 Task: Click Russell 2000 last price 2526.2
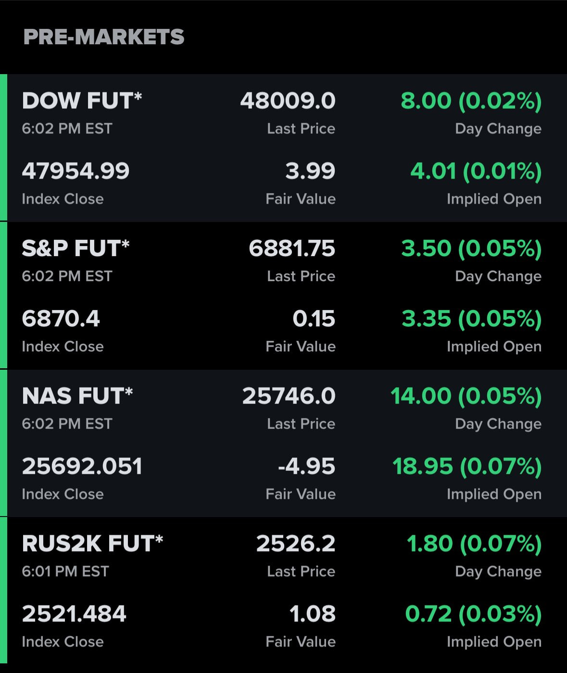(x=296, y=544)
